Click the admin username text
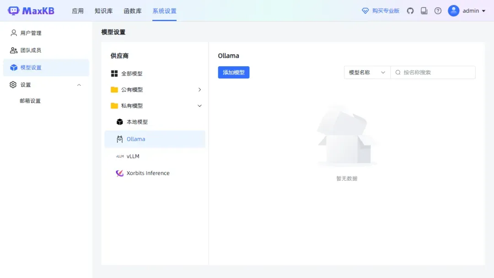This screenshot has width=494, height=278. click(471, 10)
